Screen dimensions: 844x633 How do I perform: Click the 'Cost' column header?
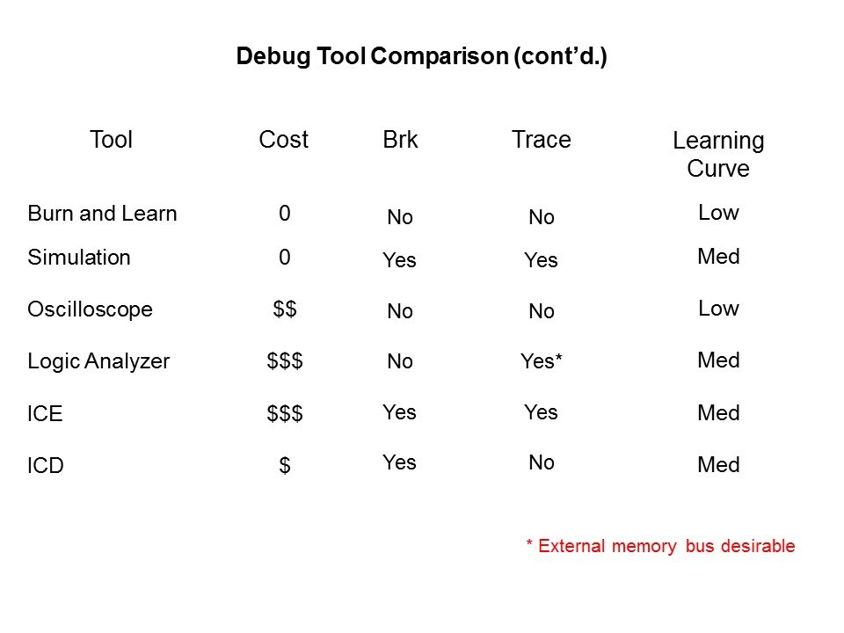tap(284, 140)
